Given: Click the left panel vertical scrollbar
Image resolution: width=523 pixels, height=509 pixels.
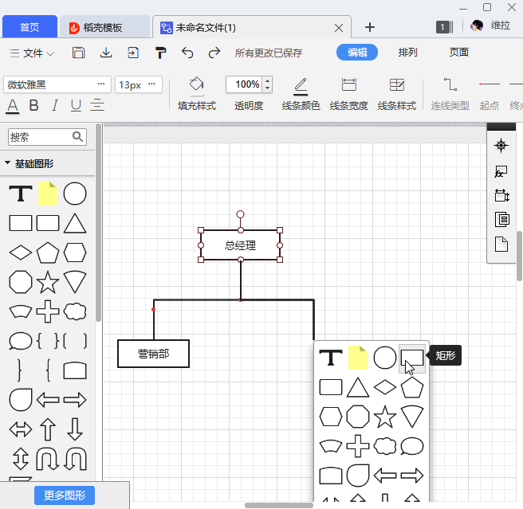Looking at the screenshot, I should (x=98, y=223).
